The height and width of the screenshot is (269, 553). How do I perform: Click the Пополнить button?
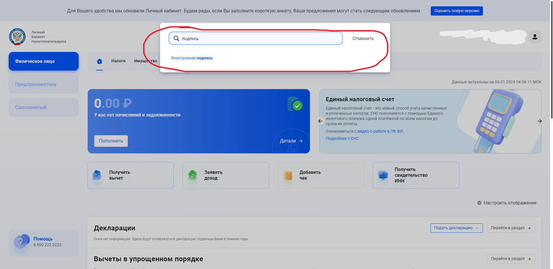pyautogui.click(x=111, y=140)
